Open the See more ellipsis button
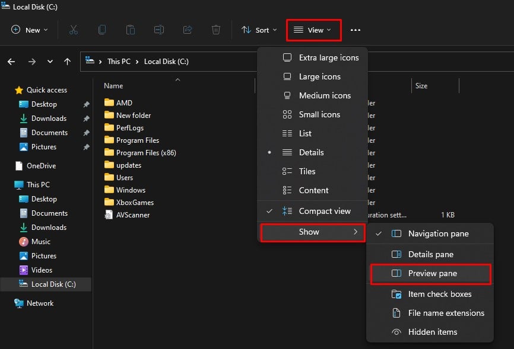The width and height of the screenshot is (514, 349). (355, 30)
